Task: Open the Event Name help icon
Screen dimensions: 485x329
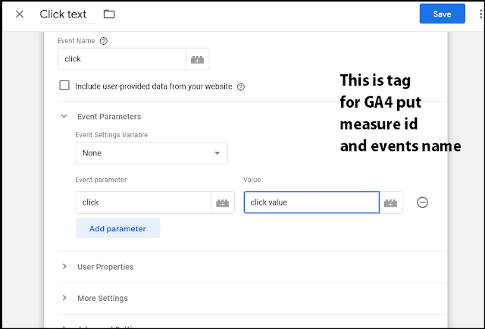Action: coord(103,42)
